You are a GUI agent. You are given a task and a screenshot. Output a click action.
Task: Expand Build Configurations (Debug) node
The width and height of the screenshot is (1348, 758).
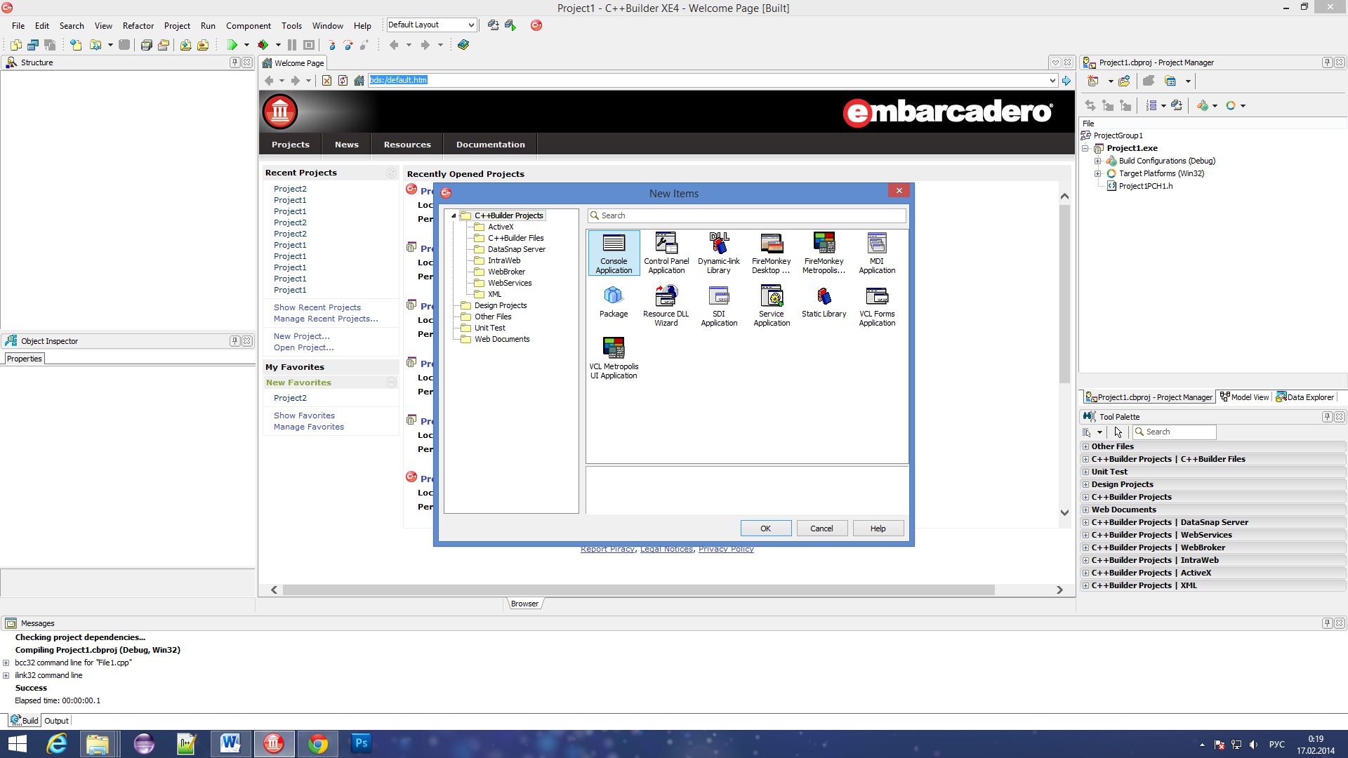(1098, 161)
